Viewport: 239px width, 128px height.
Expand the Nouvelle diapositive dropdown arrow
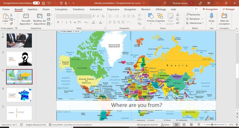[31, 24]
